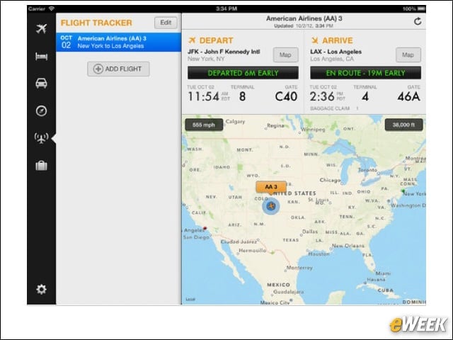Click Dallas label on the map
The image size is (453, 340).
310,232
